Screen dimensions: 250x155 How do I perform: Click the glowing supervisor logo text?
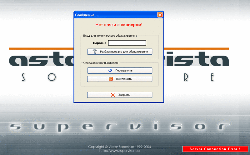click(120, 127)
